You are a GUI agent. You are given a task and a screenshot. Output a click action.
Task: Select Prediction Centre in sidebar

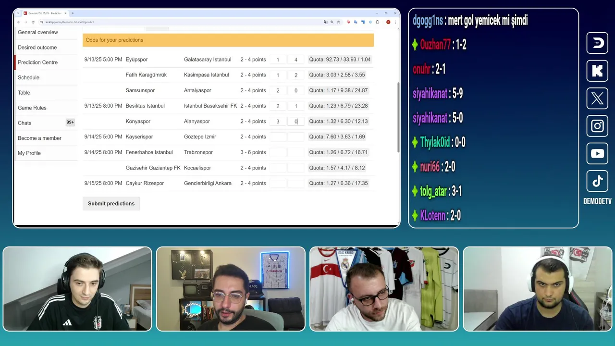[37, 62]
